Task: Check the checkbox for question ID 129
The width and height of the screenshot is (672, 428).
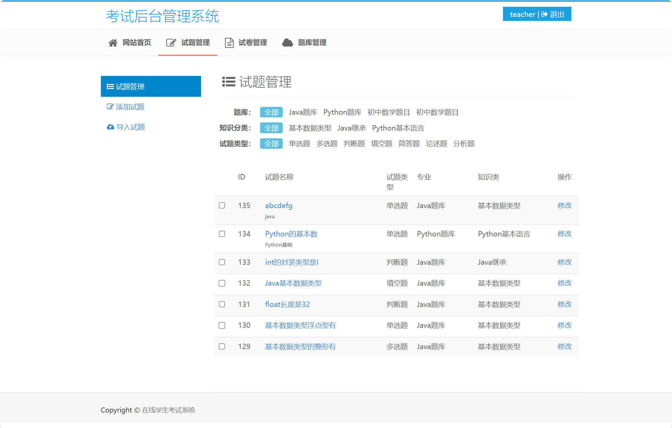Action: [222, 346]
